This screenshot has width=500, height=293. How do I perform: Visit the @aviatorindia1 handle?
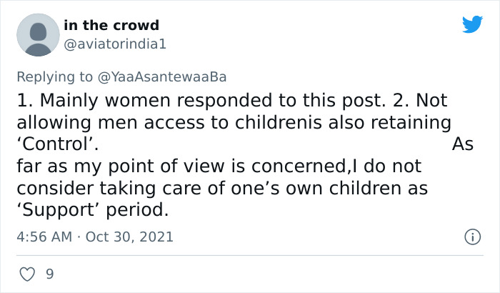pyautogui.click(x=115, y=44)
